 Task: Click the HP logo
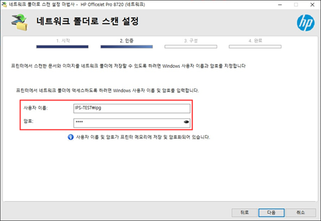(306, 23)
